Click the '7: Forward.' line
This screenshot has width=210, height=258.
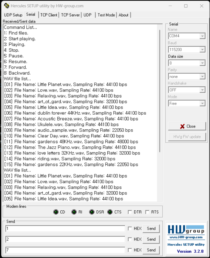click(15, 67)
